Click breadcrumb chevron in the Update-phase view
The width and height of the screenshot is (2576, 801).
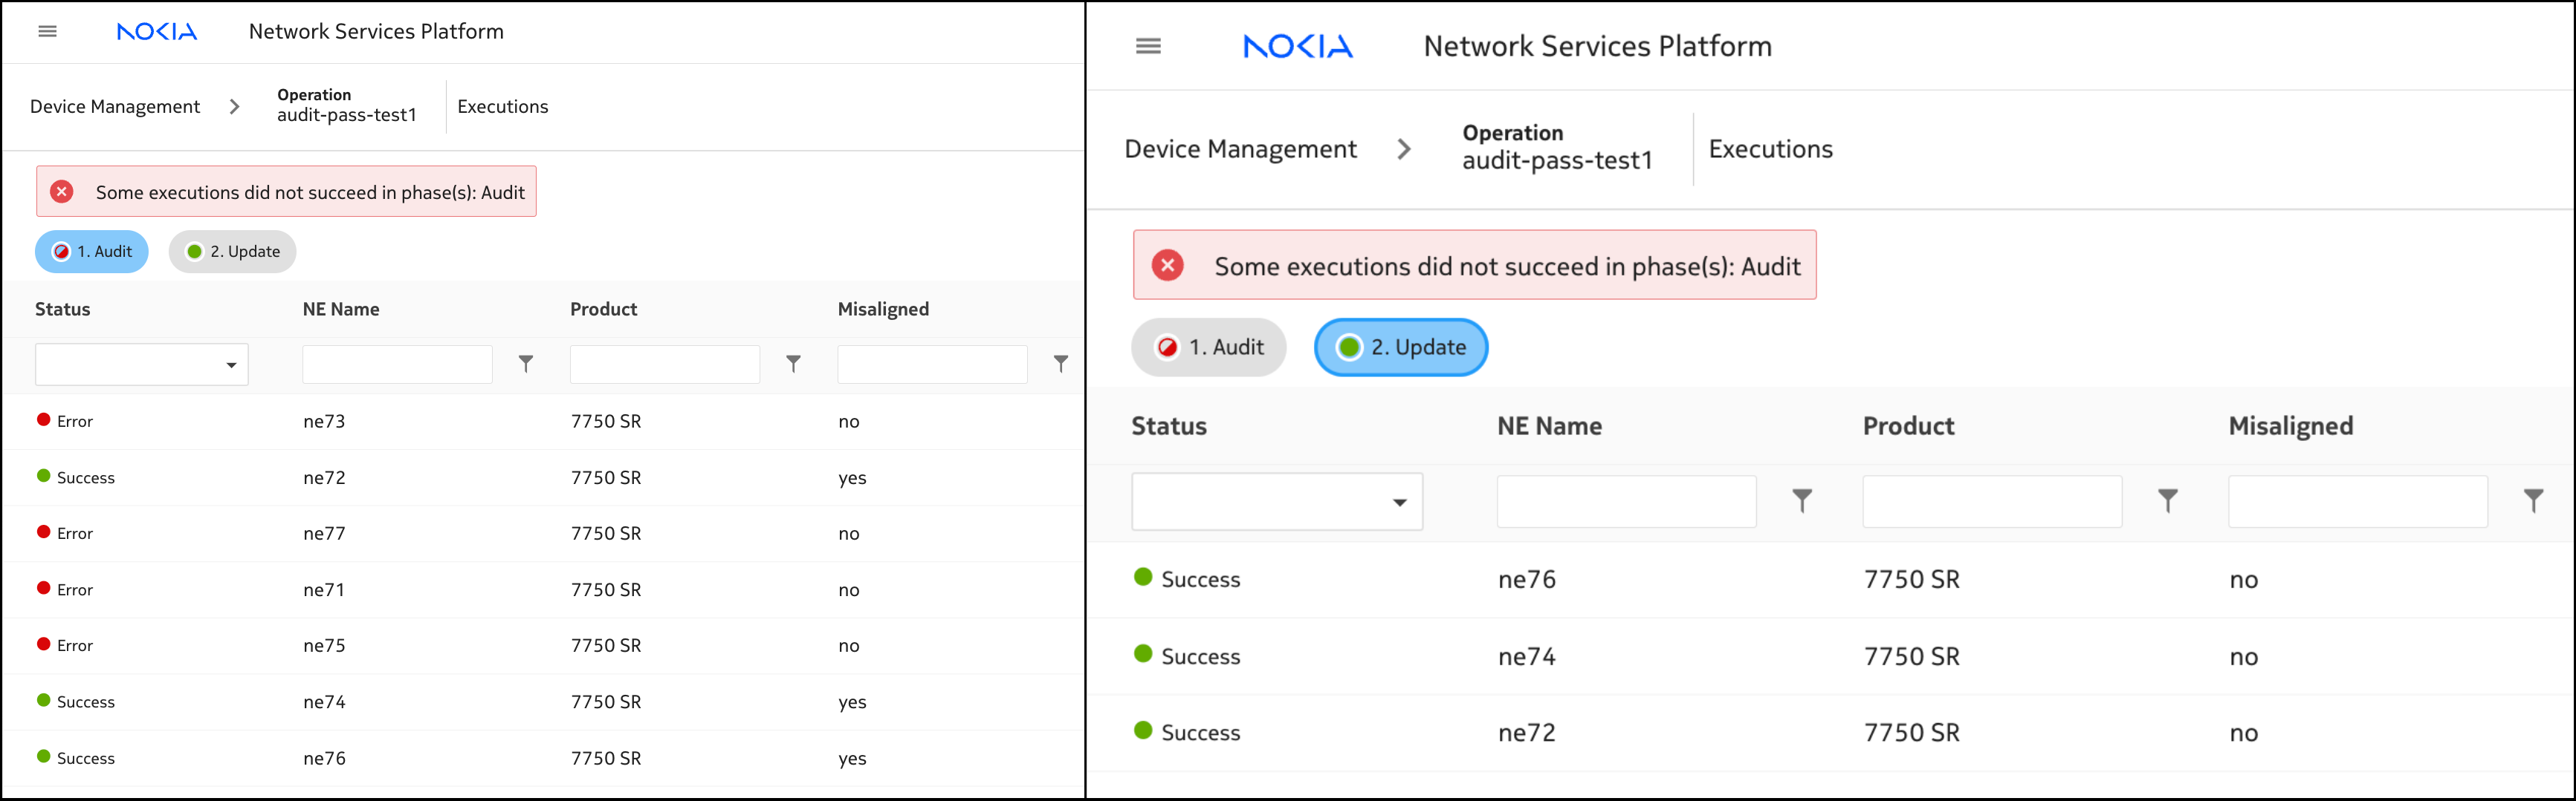tap(1404, 150)
